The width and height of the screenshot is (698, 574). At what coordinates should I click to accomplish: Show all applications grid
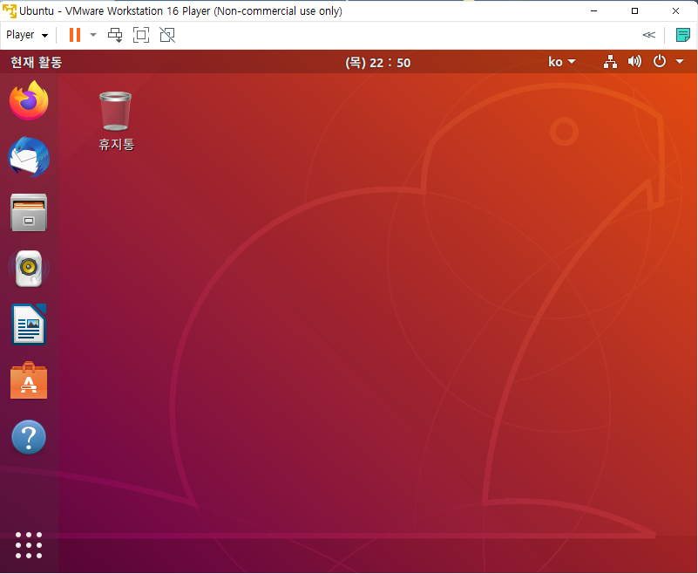(29, 545)
